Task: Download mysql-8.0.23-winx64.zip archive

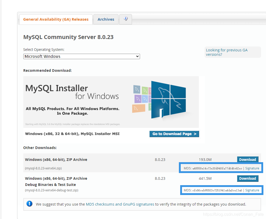Action: (x=248, y=160)
